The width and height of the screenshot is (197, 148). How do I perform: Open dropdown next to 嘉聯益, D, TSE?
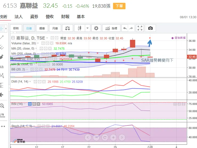click(x=47, y=38)
